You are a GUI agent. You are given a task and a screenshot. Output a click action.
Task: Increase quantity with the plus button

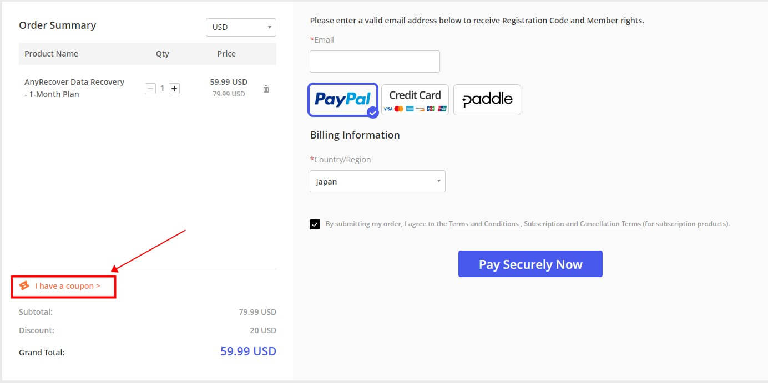174,89
